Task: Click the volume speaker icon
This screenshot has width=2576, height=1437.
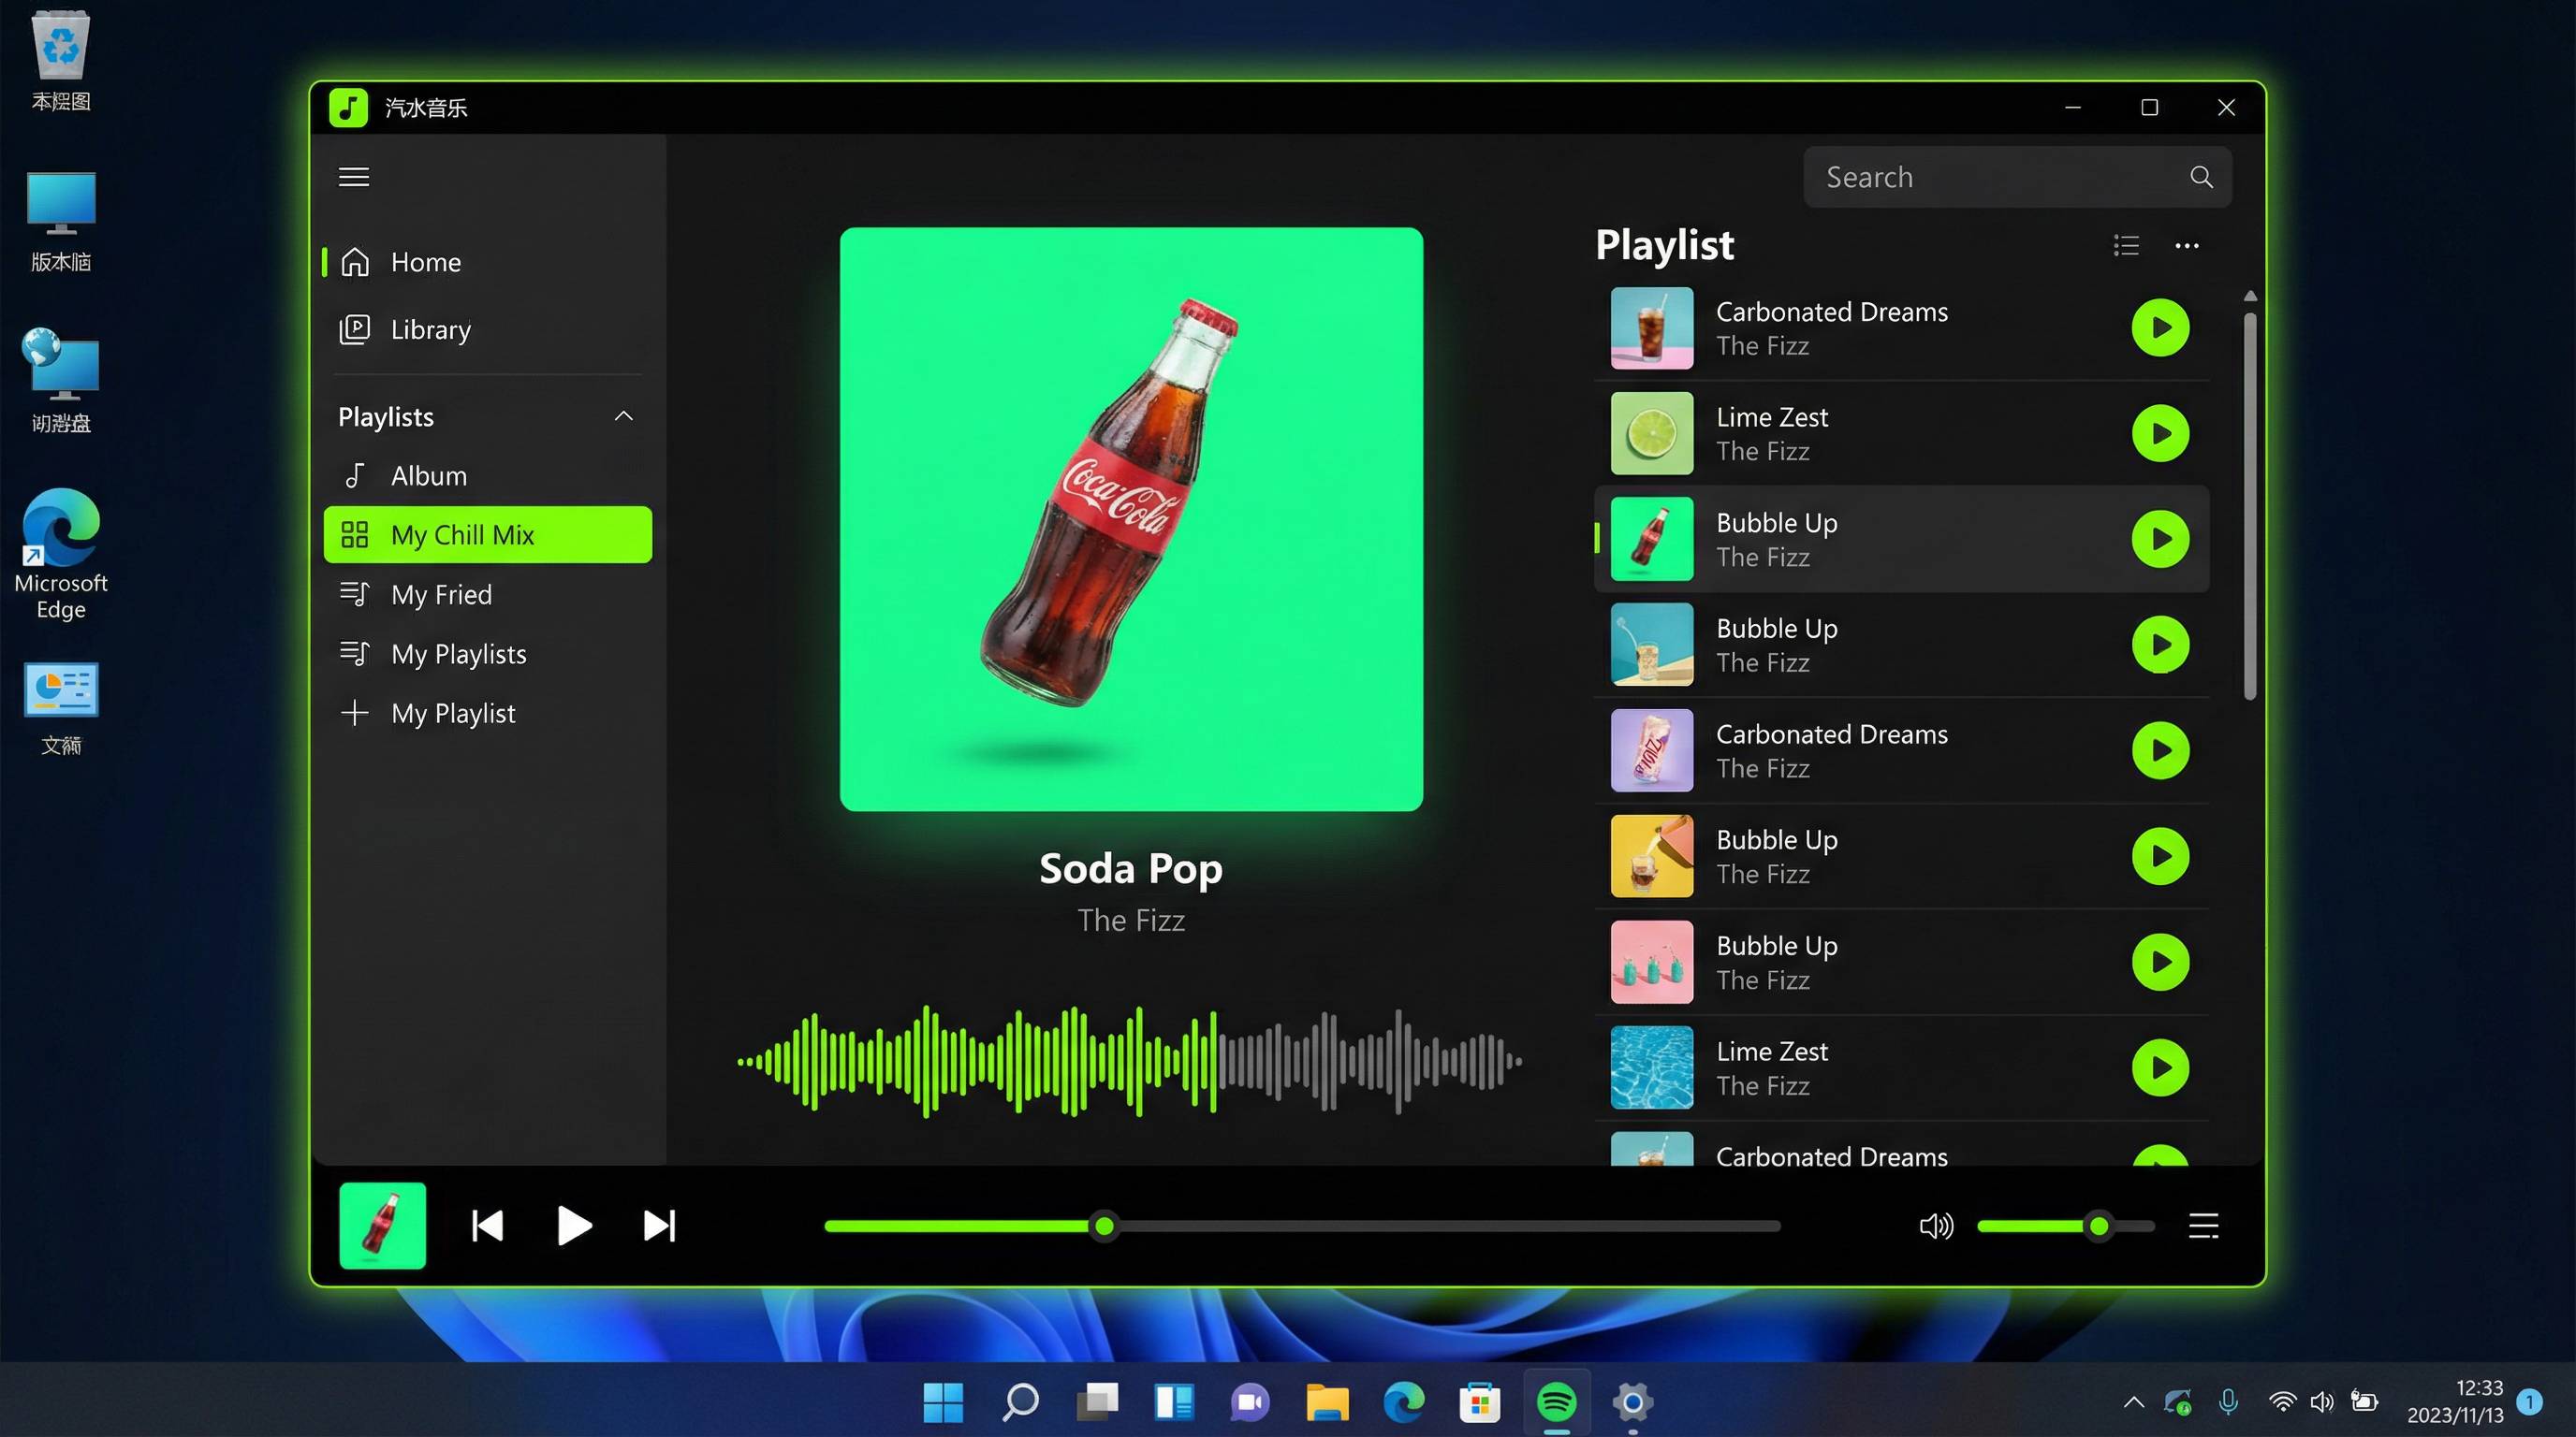Action: click(1935, 1227)
